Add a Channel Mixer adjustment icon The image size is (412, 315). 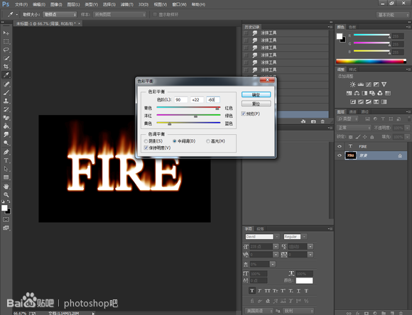pos(380,93)
